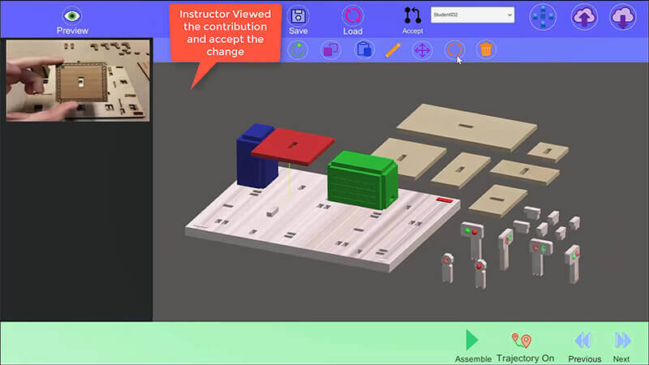Viewport: 649px width, 365px height.
Task: Open the StudentID2 dropdown
Action: click(472, 15)
